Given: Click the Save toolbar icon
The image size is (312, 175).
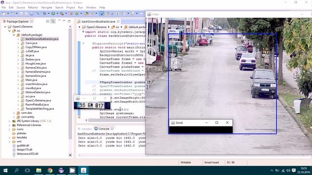Looking at the screenshot, I should tap(21, 14).
